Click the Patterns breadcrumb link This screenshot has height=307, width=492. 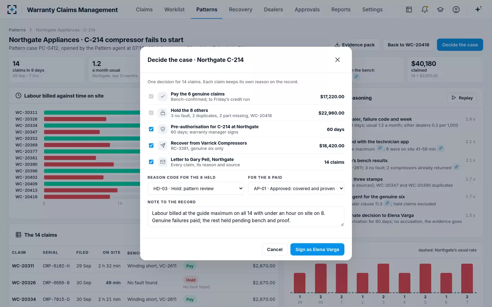click(x=17, y=30)
